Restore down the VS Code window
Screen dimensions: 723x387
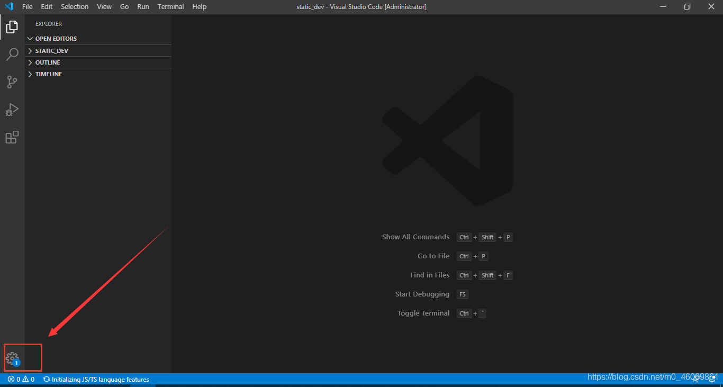point(687,7)
